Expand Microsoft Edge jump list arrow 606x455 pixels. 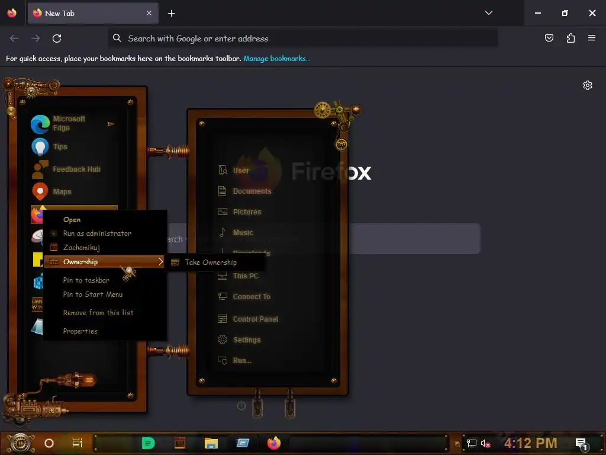(111, 124)
